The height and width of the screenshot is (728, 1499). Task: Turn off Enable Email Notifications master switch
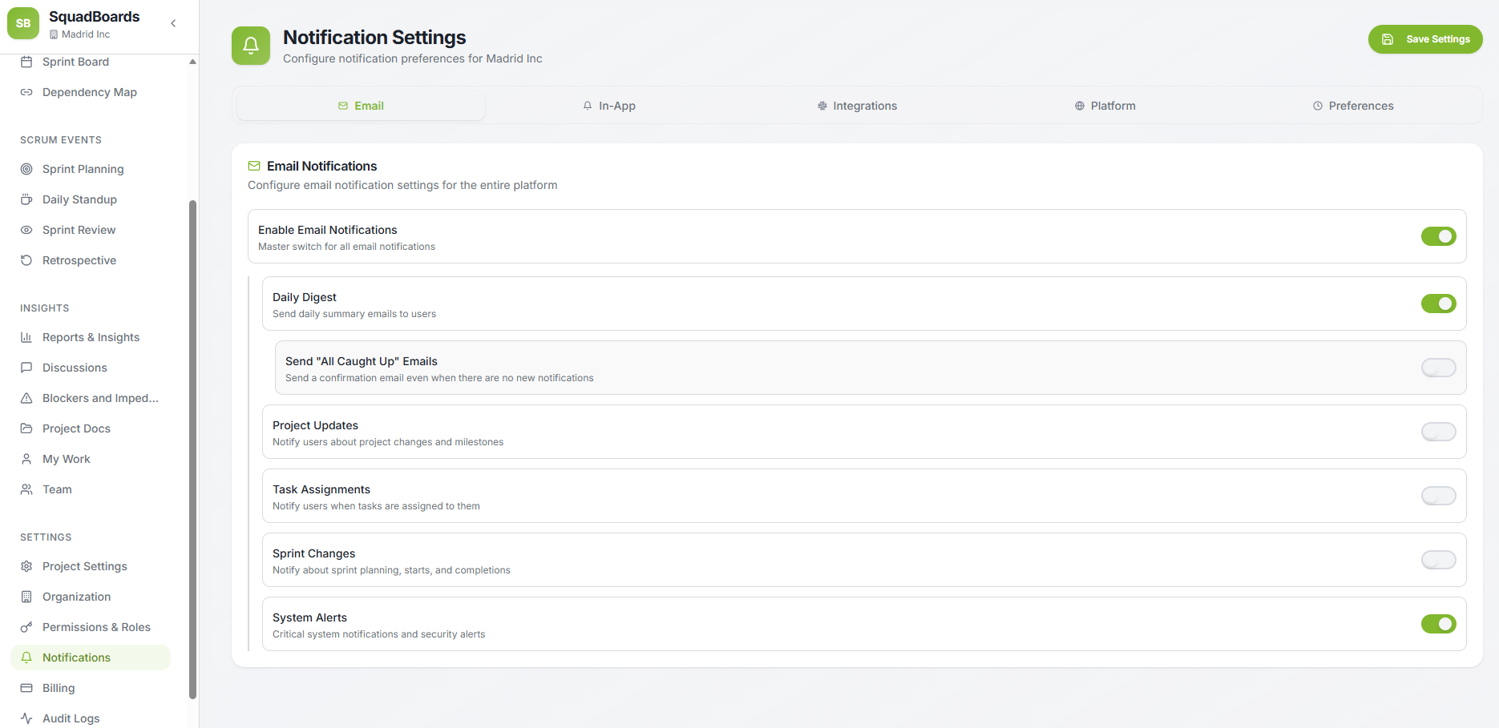click(x=1438, y=236)
